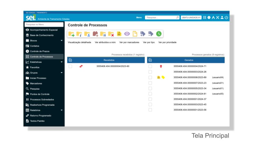Open Favoritos in sidebar
Image resolution: width=253 pixels, height=142 pixels.
[x=44, y=67]
